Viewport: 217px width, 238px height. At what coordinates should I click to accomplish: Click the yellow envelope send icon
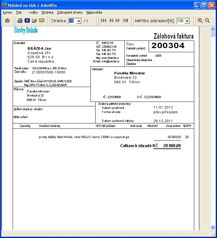(42, 20)
